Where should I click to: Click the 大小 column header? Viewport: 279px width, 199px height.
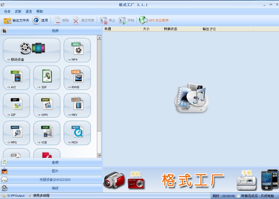click(152, 29)
